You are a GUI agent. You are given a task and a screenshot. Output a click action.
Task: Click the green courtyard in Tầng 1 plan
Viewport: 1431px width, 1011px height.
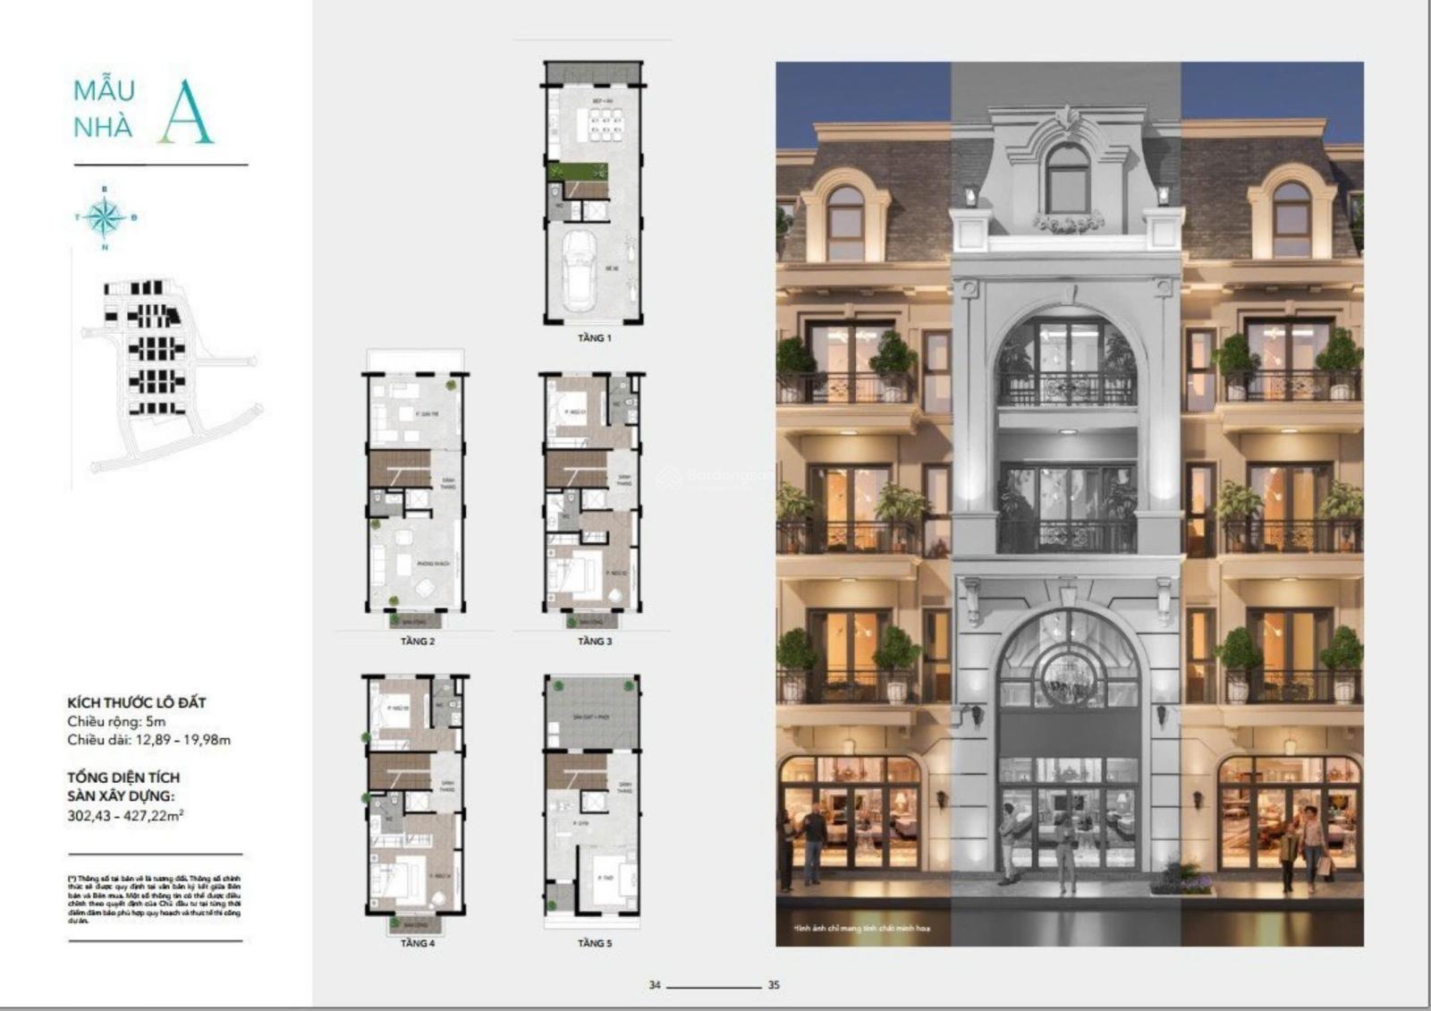(578, 172)
